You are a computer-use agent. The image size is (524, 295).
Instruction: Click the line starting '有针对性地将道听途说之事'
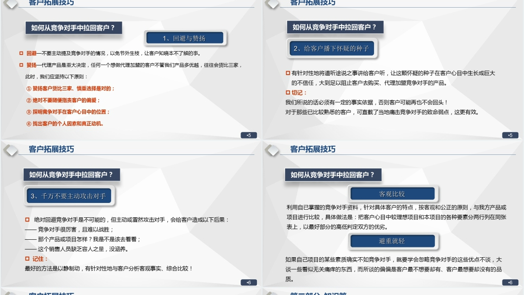[393, 73]
